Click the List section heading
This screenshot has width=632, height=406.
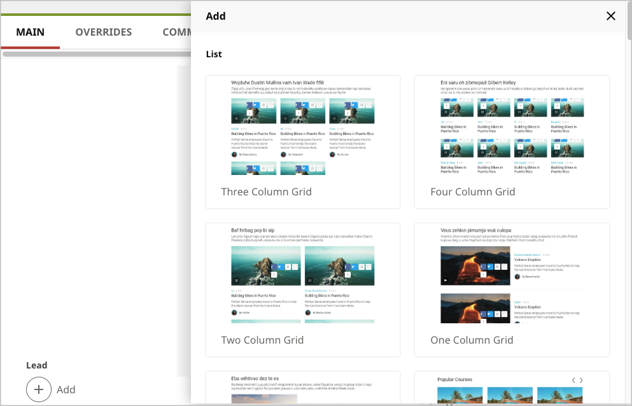tap(214, 54)
